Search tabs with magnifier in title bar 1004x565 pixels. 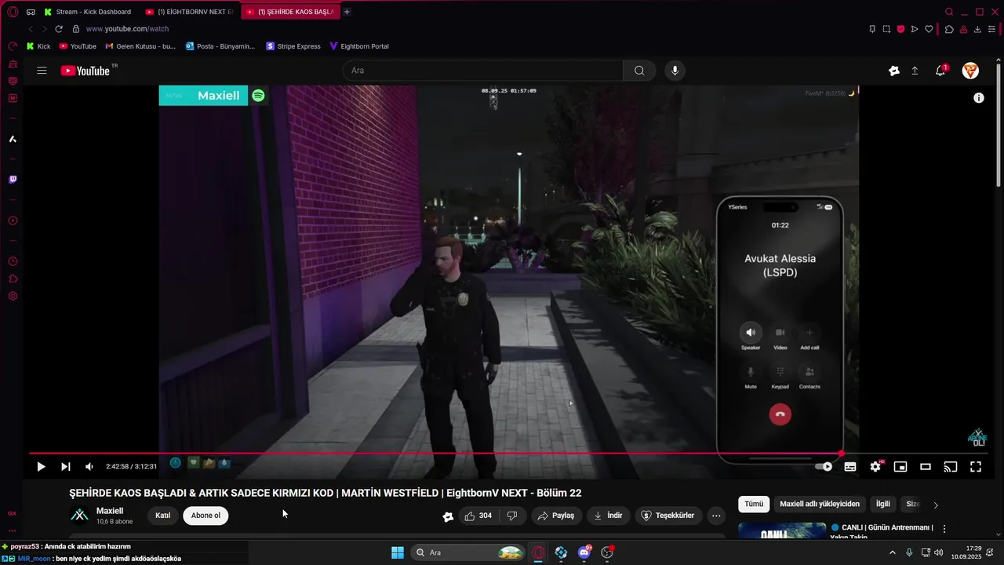tap(949, 12)
